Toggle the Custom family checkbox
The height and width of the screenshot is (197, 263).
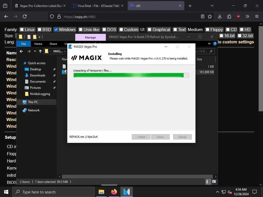coord(121,30)
